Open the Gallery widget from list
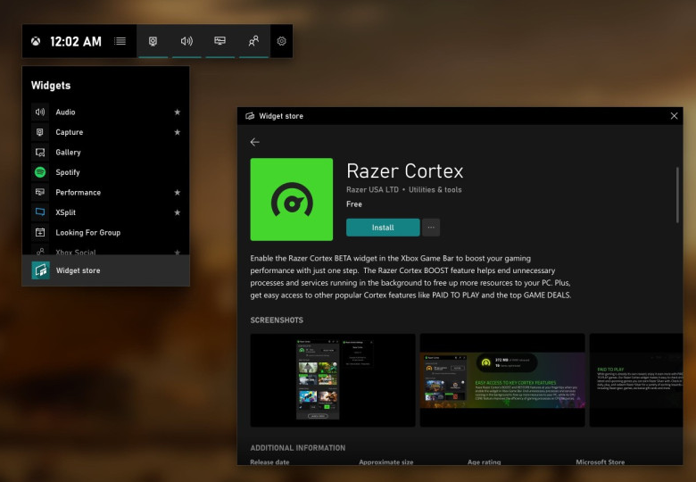Image resolution: width=696 pixels, height=482 pixels. [105, 153]
